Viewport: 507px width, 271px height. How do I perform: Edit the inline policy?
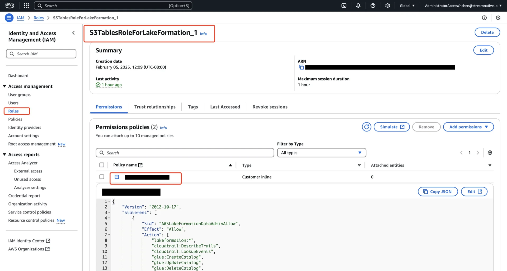(474, 192)
